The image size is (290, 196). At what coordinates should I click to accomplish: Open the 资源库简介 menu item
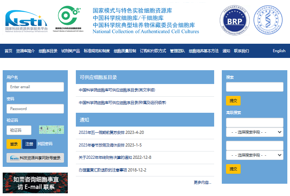[x=25, y=51]
